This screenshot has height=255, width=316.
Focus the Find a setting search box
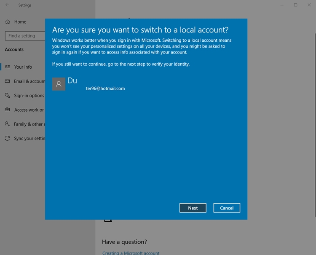pos(25,36)
